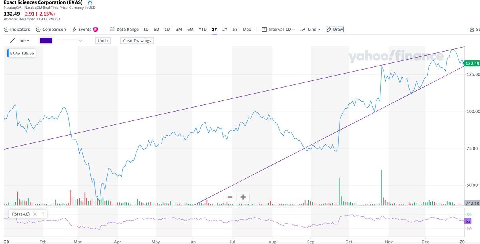Viewport: 480px width, 244px height.
Task: Open the Comparison tool
Action: (x=51, y=30)
